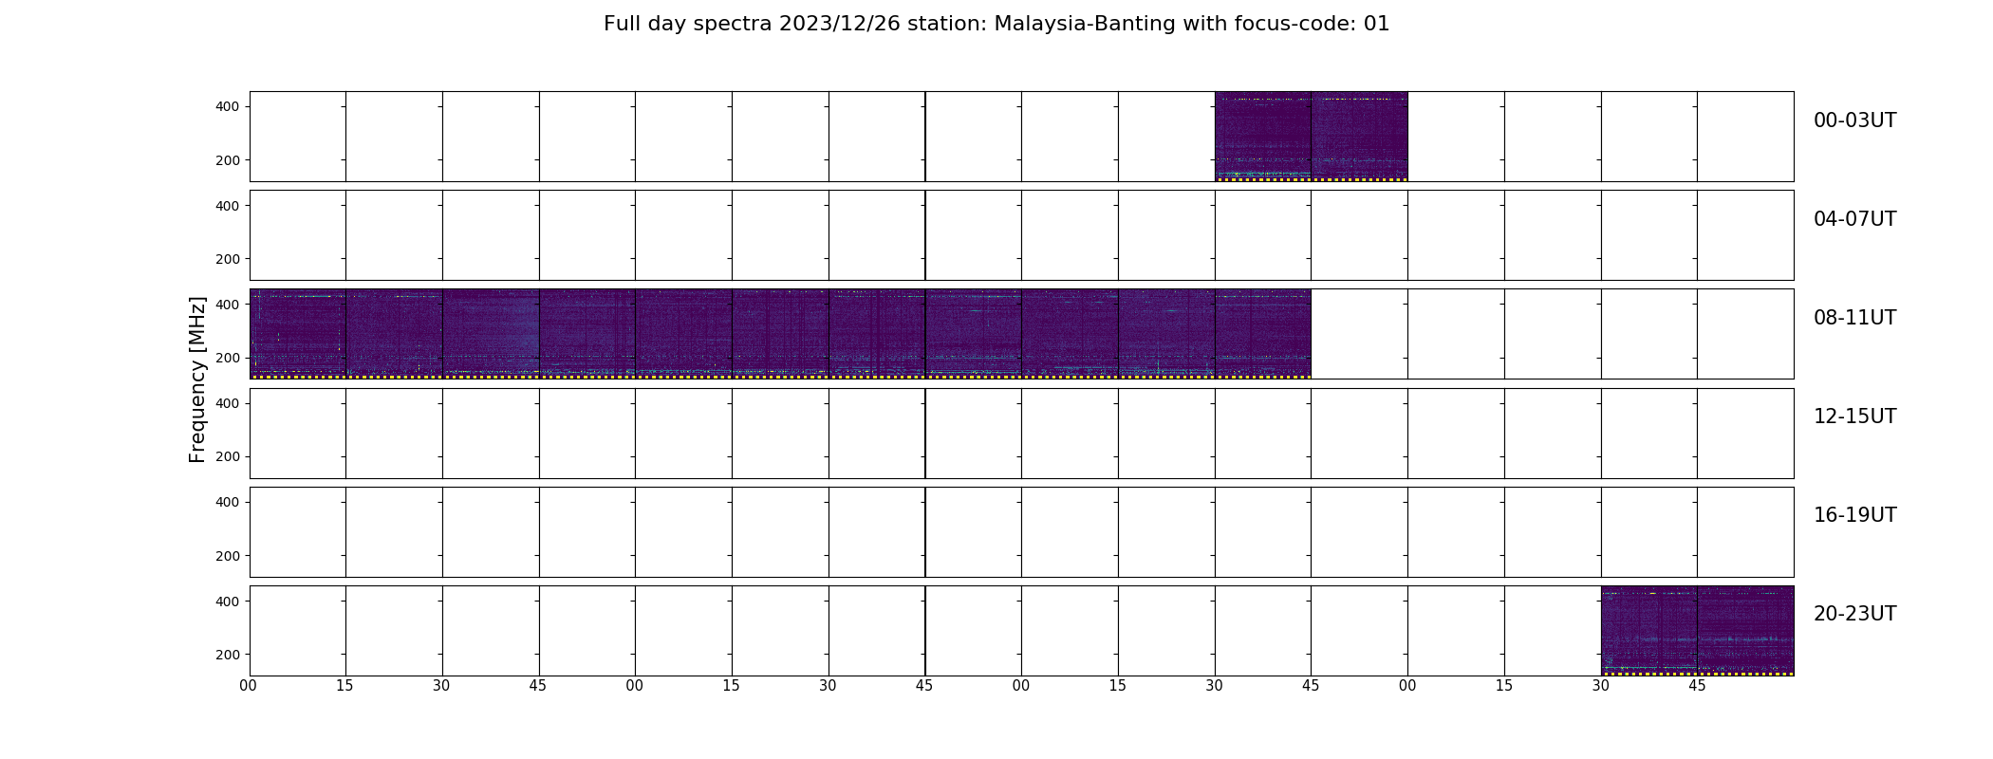Screen dimensions: 1993x759
Task: Click the rightmost 45 time-axis label
Action: click(x=1697, y=686)
